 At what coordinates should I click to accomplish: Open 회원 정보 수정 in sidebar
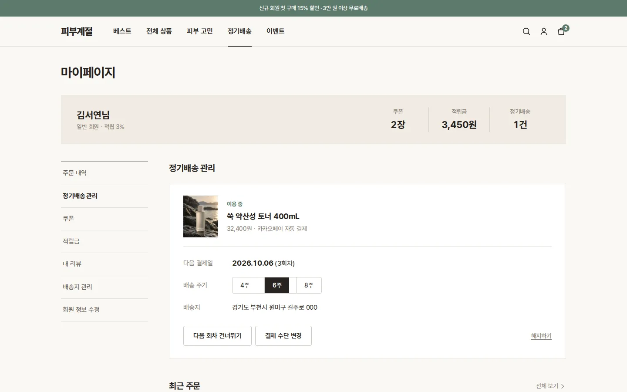point(104,310)
